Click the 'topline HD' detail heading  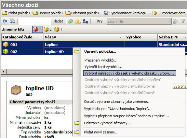point(40,88)
